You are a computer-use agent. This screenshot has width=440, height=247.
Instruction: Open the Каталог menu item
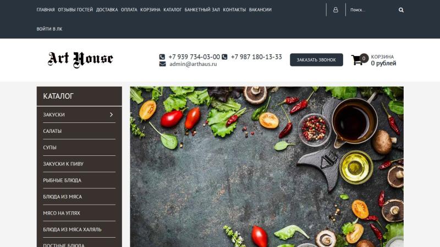tap(172, 9)
